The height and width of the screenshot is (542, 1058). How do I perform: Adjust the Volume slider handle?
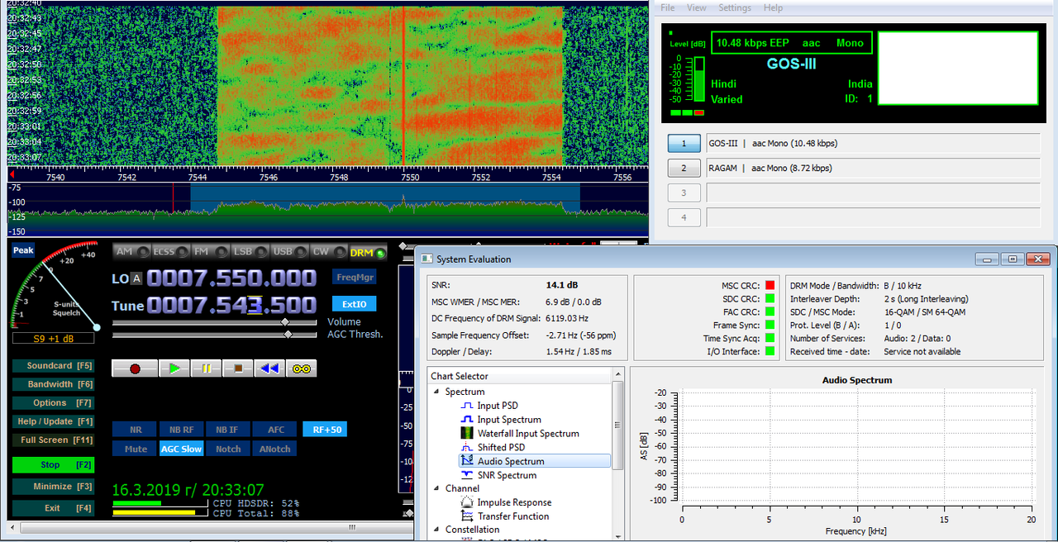(x=285, y=322)
